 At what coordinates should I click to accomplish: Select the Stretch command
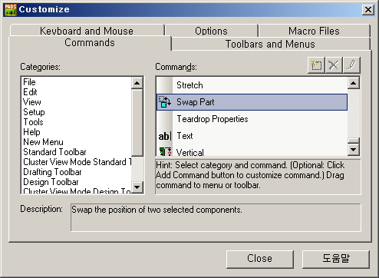point(189,85)
